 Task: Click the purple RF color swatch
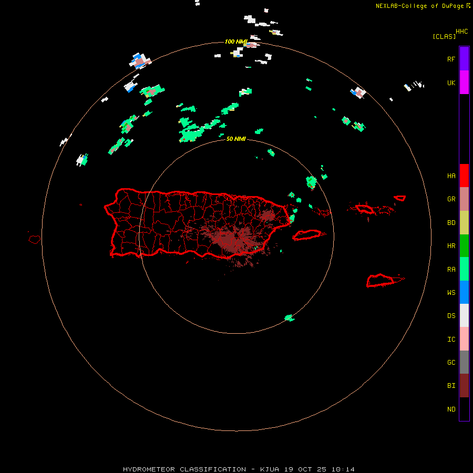pos(464,58)
